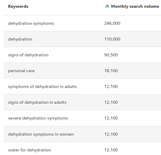Open the 'signs of dehydration' keyword
161x155 pixels.
tap(28, 55)
